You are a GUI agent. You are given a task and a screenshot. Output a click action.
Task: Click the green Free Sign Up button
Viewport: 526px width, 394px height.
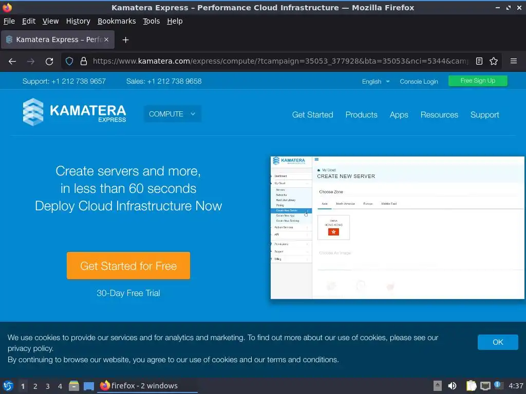pos(478,81)
